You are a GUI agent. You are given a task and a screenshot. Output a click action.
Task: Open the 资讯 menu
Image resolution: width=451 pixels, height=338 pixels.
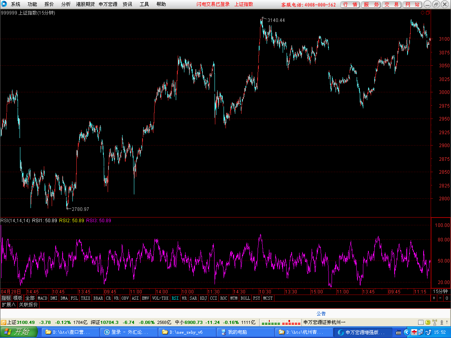(x=127, y=4)
